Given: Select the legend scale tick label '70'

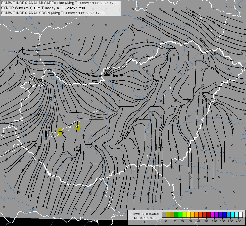Looking at the screenshot, I should (198, 221).
